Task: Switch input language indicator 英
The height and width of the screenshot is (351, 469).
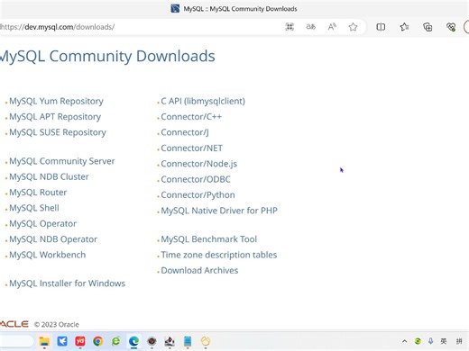Action: coord(444,341)
